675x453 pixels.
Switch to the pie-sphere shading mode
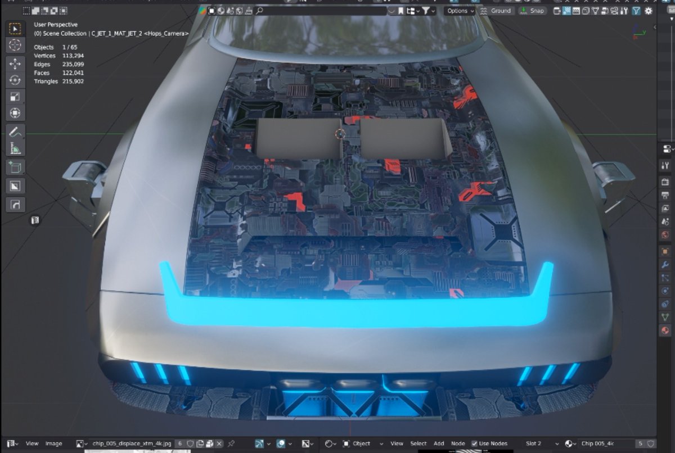tap(221, 11)
